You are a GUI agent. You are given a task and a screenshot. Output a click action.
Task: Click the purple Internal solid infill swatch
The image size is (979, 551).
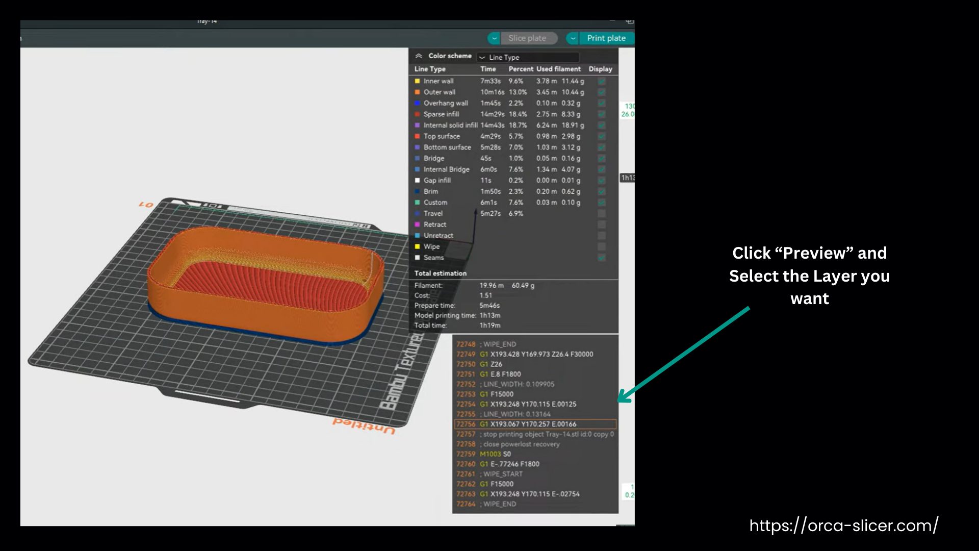pyautogui.click(x=417, y=126)
